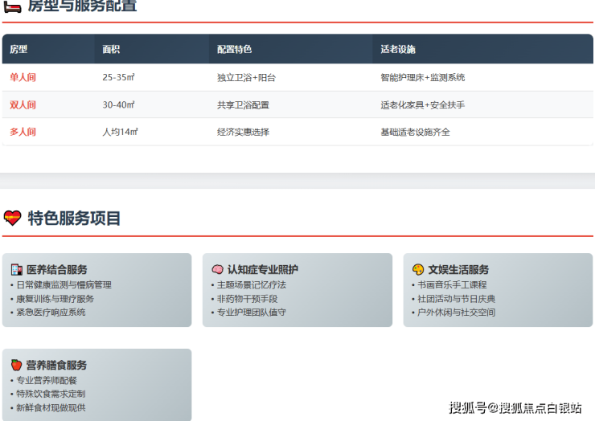Click the palette icon in 文娱生活服务
Screen dimensions: 595x421
pyautogui.click(x=418, y=270)
